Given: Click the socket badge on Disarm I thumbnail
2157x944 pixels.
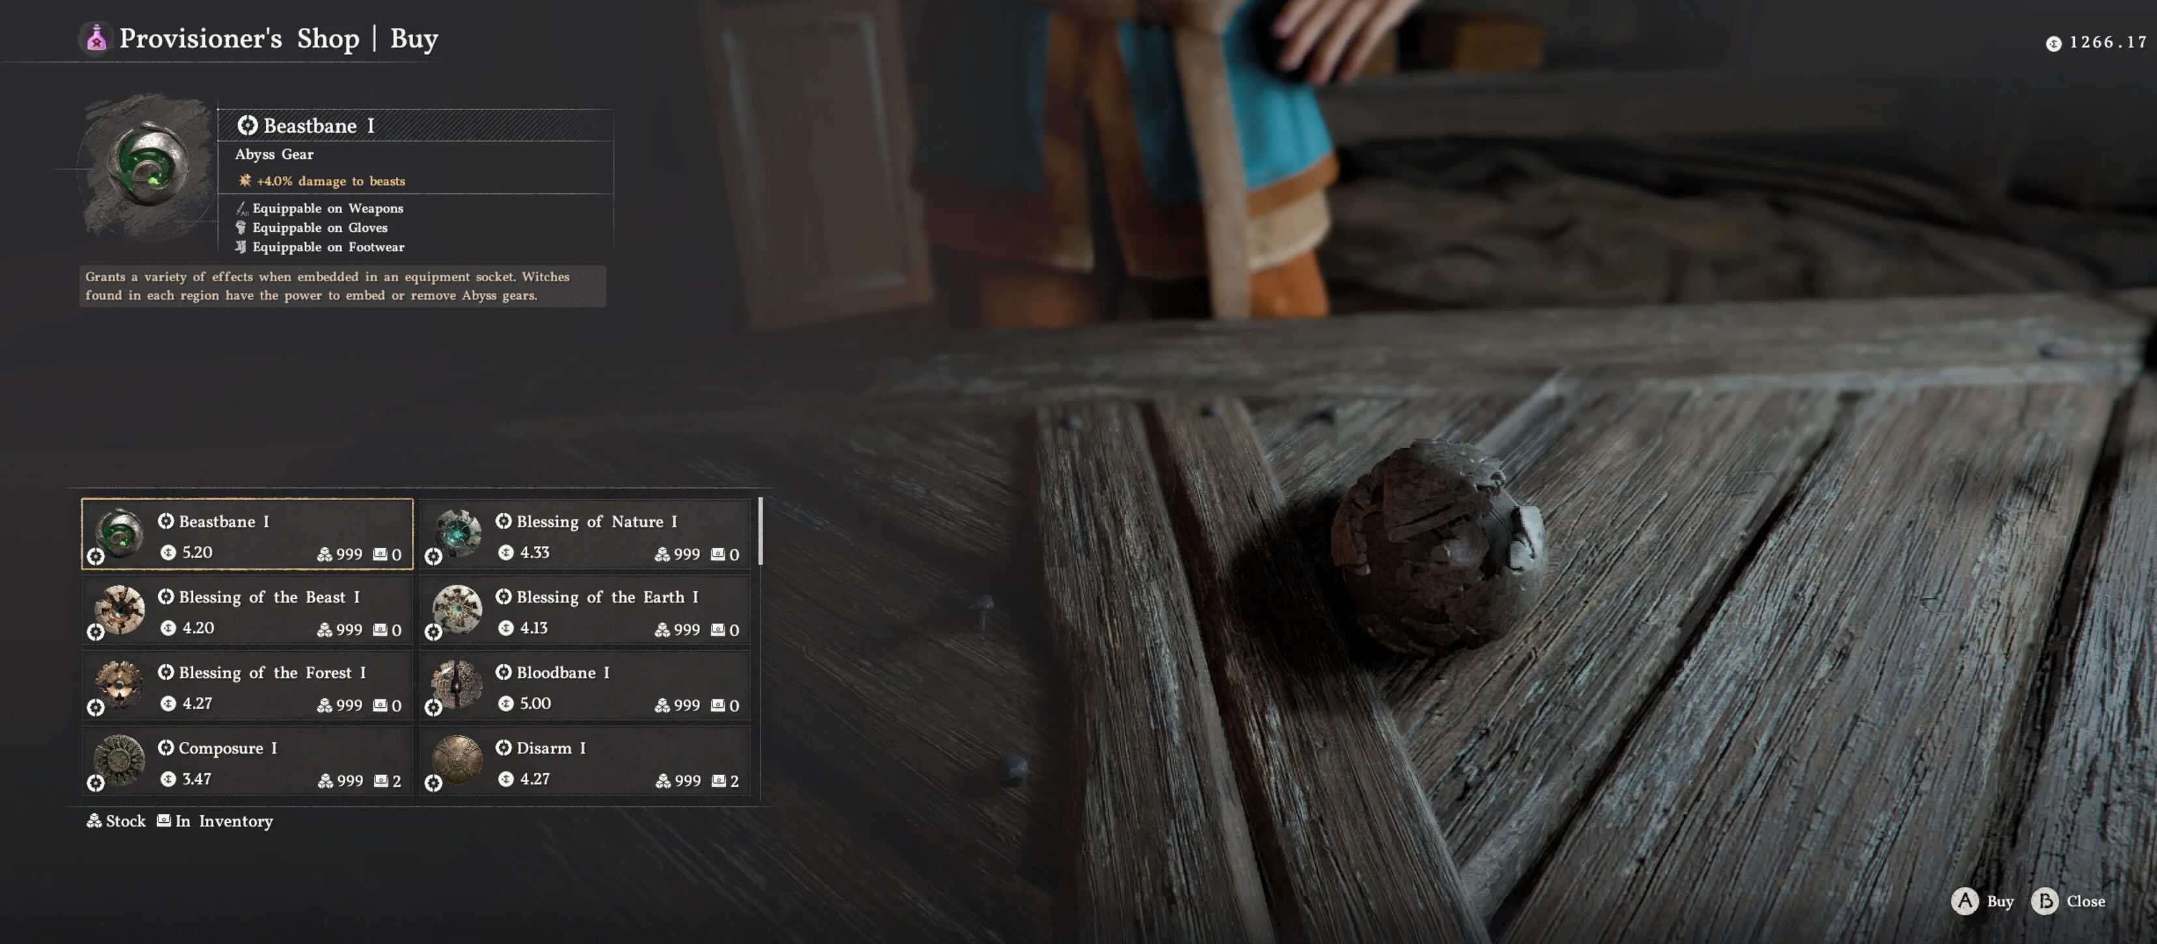Looking at the screenshot, I should point(433,783).
